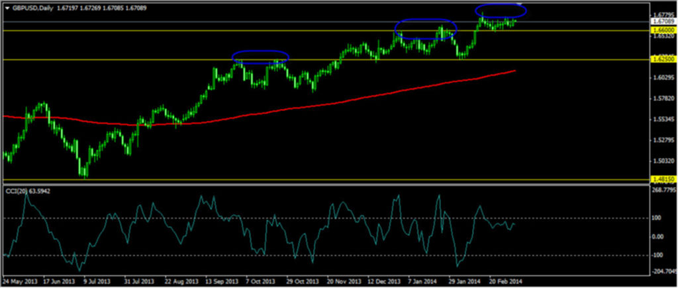The height and width of the screenshot is (288, 678).
Task: Click the current price label 1.67089
Action: click(663, 21)
